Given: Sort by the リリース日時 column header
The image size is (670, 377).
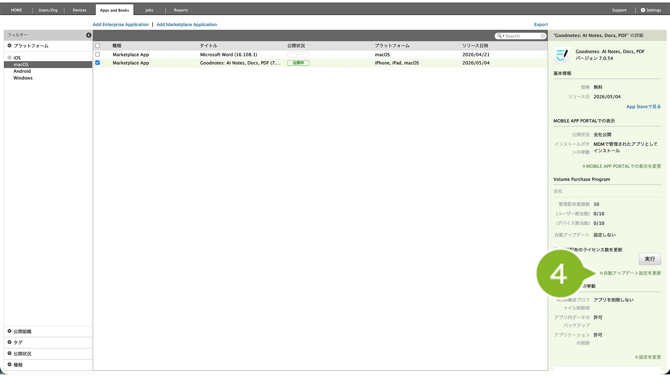Looking at the screenshot, I should pyautogui.click(x=475, y=46).
